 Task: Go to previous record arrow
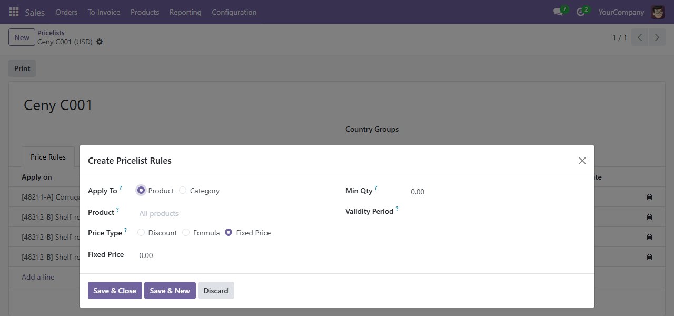click(x=640, y=37)
